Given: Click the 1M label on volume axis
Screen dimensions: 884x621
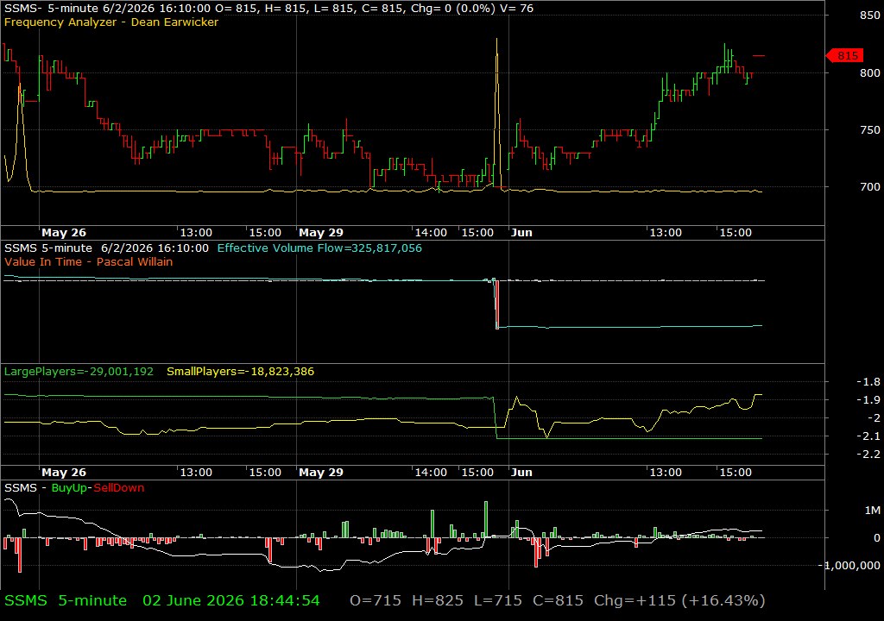Looking at the screenshot, I should [872, 510].
